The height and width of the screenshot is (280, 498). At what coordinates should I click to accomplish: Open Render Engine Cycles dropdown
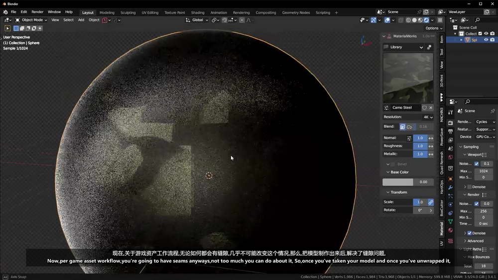click(485, 122)
